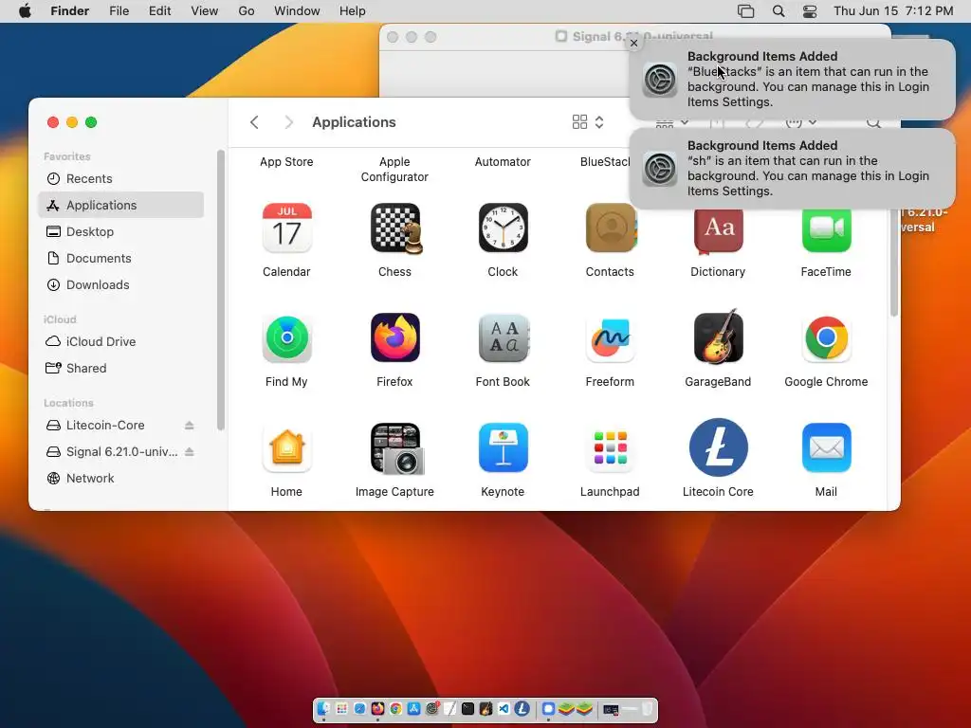This screenshot has height=728, width=971.
Task: Open the Window menu
Action: pyautogui.click(x=297, y=11)
